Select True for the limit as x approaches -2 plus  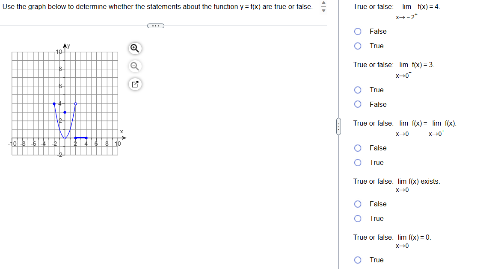358,46
